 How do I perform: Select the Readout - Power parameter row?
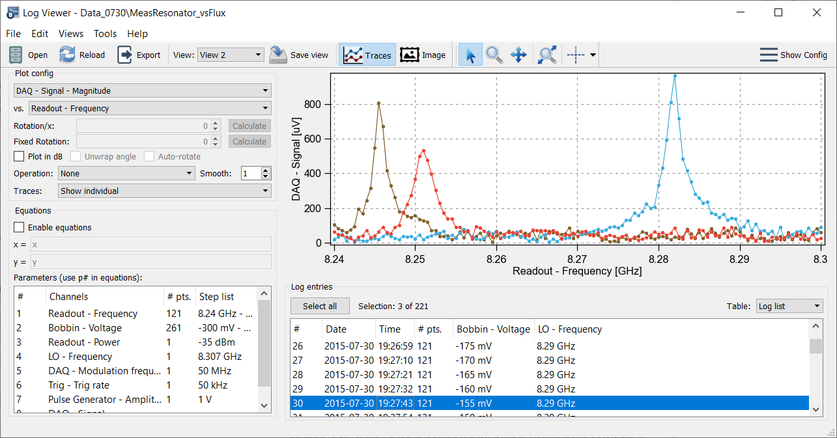point(136,342)
